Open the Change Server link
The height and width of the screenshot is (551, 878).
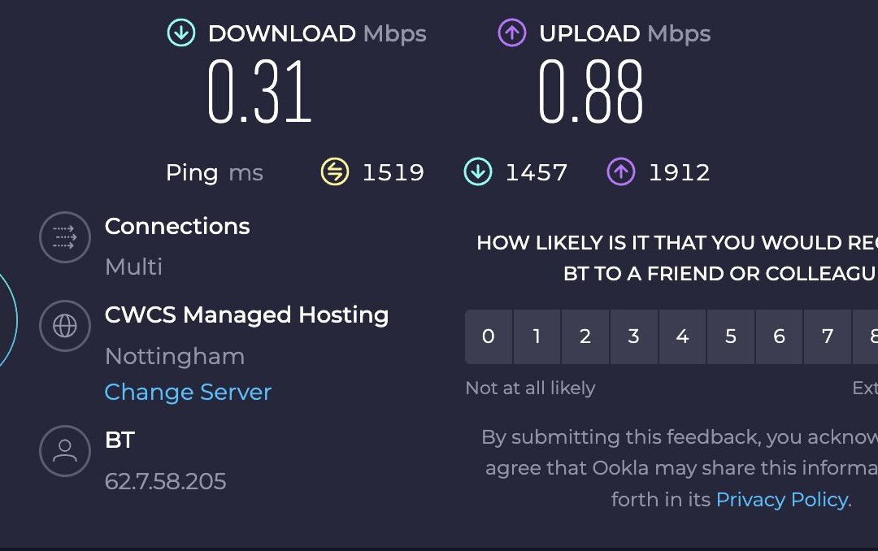click(x=188, y=392)
